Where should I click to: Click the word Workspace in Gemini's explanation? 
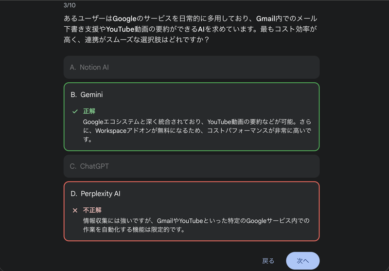point(112,130)
